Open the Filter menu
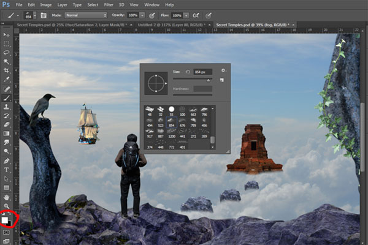Image resolution: width=368 pixels, height=245 pixels. [x=109, y=4]
